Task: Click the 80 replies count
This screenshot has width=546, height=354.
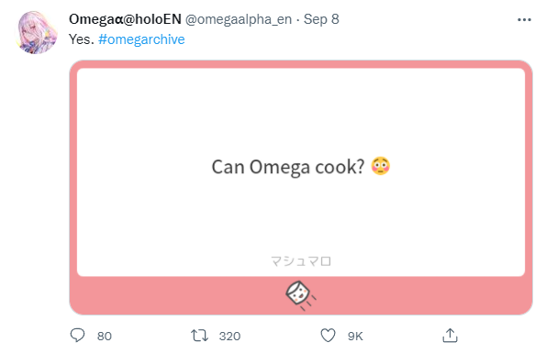Action: coord(105,336)
